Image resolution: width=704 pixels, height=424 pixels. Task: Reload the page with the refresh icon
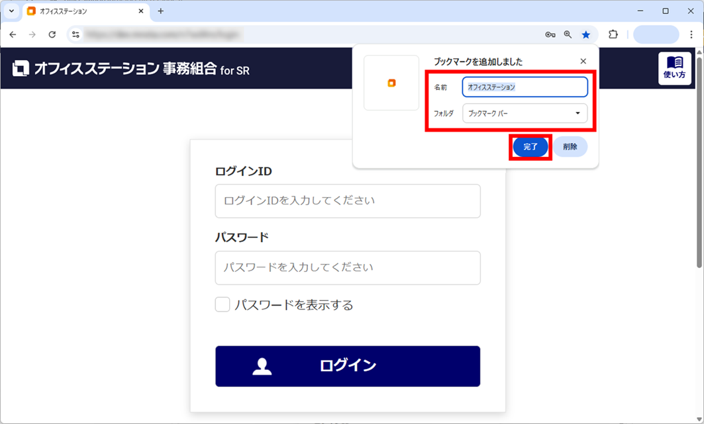coord(52,34)
